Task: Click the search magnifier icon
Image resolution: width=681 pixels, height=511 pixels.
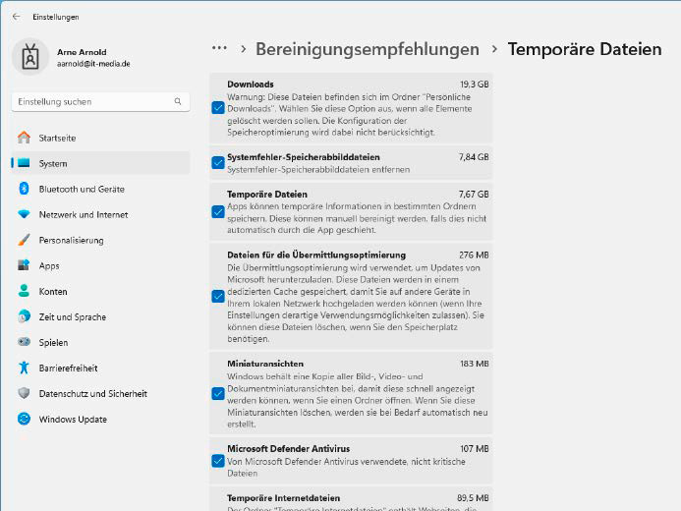Action: point(178,101)
